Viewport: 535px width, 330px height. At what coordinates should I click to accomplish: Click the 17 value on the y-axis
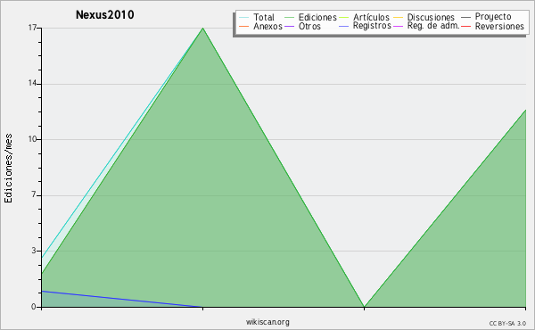pyautogui.click(x=32, y=28)
